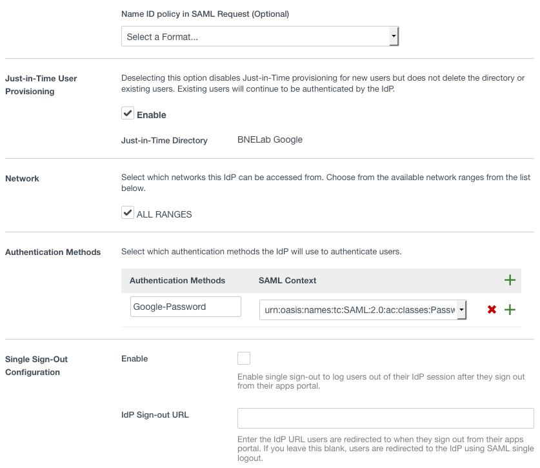Uncheck the ALL RANGES network checkbox

[128, 213]
